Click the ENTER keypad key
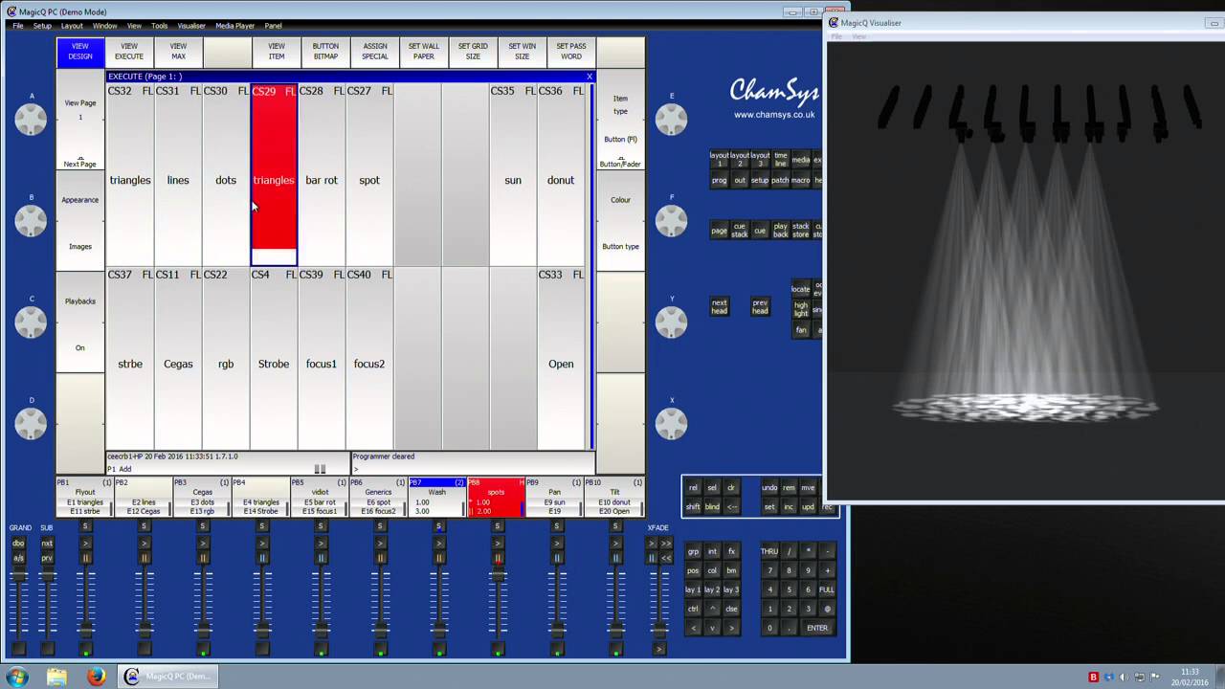The height and width of the screenshot is (689, 1225). tap(817, 628)
